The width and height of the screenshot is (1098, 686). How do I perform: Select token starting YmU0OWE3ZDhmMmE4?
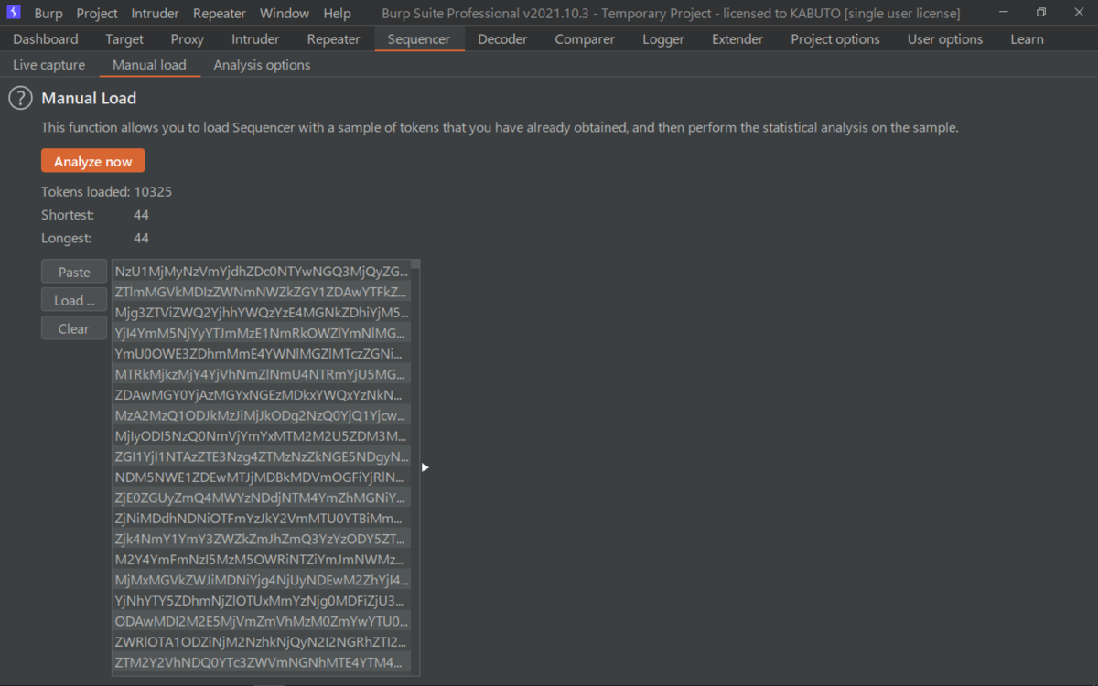(x=262, y=354)
